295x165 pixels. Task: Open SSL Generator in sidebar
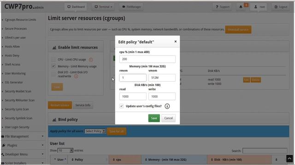point(14,82)
